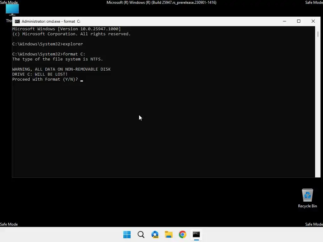This screenshot has height=242, width=323.
Task: Click the '(c) Microsoft Corporation. All rights reserved.' line
Action: coord(72,34)
